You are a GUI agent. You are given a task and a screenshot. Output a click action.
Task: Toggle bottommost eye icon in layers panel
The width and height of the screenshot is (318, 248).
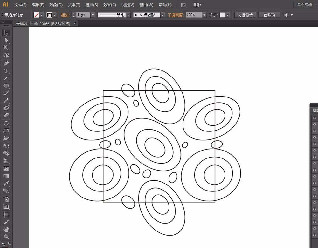pyautogui.click(x=315, y=235)
